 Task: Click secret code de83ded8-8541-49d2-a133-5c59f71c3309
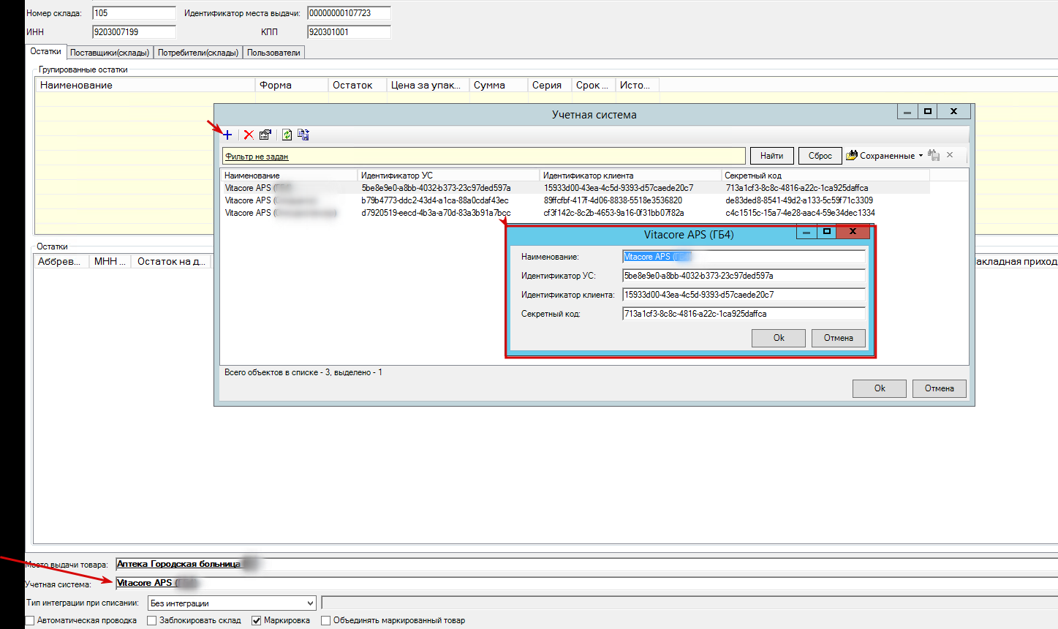click(x=799, y=200)
